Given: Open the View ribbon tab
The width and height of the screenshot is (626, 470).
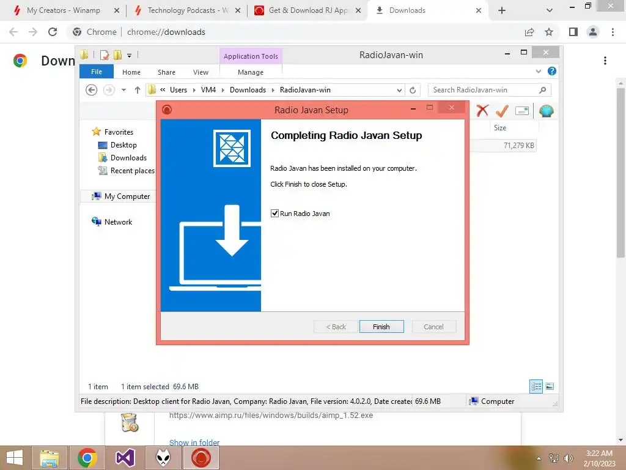Looking at the screenshot, I should click(x=201, y=72).
